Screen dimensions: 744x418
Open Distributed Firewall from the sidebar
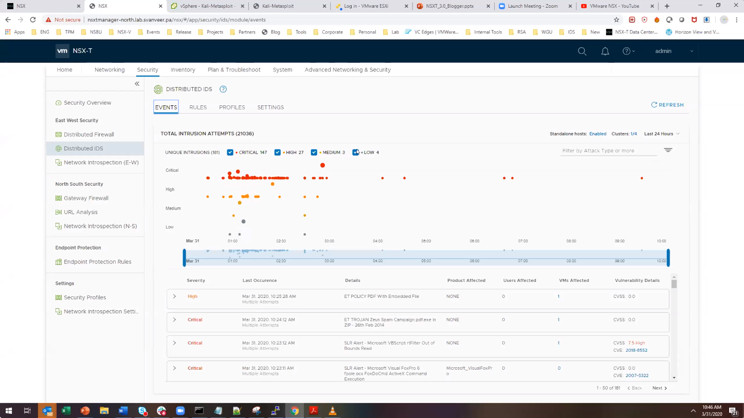click(x=88, y=135)
